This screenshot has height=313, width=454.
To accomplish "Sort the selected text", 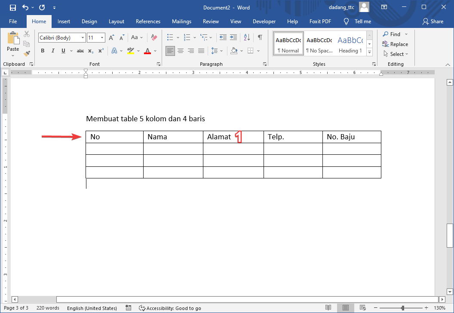I will [x=246, y=37].
